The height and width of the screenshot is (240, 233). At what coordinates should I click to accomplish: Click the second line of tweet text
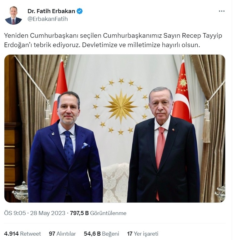coord(102,45)
